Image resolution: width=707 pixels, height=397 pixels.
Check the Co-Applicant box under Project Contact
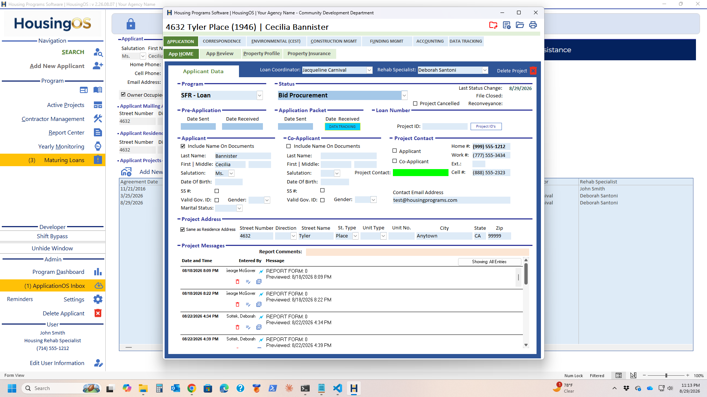pyautogui.click(x=395, y=161)
